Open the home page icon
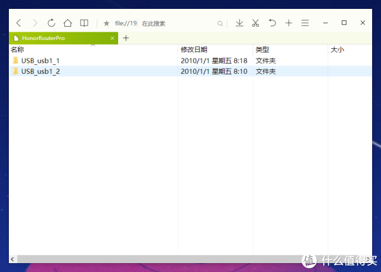The height and width of the screenshot is (272, 381). [67, 23]
